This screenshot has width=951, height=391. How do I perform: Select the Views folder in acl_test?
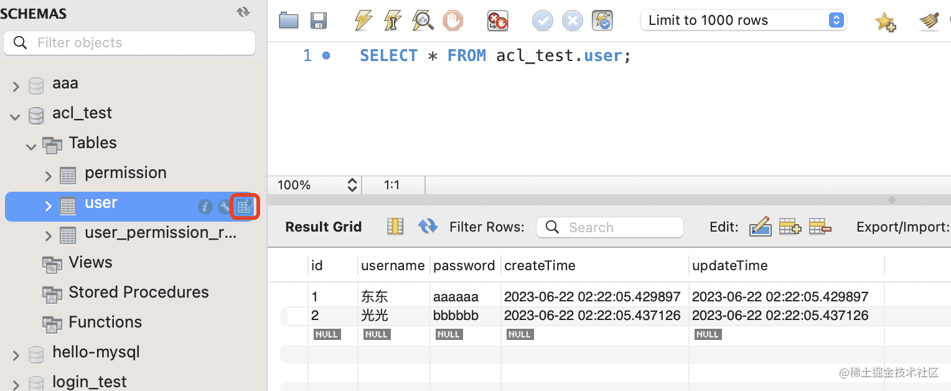(90, 263)
